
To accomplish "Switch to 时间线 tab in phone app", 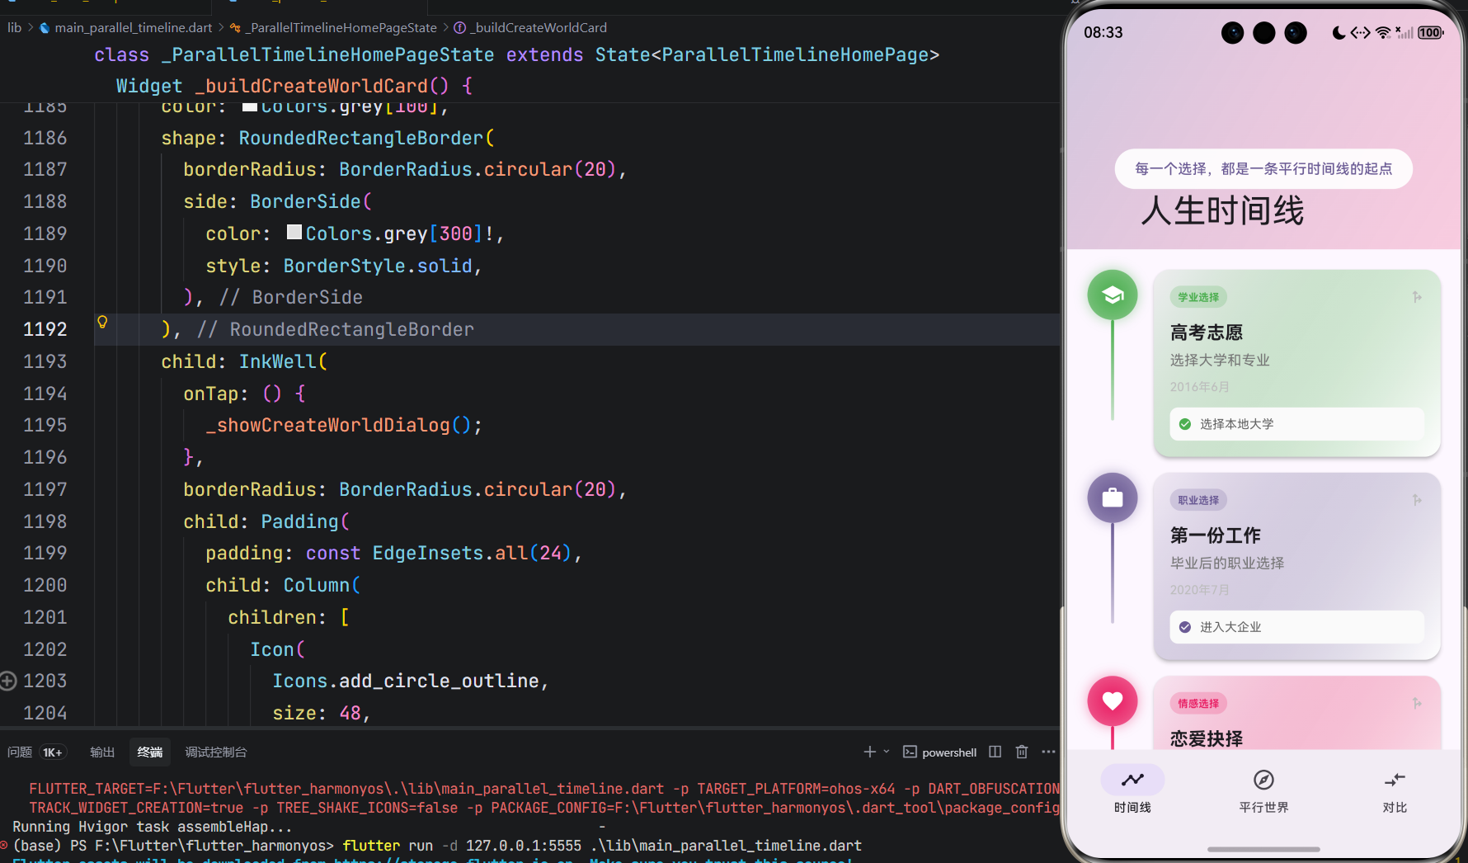I will coord(1132,790).
